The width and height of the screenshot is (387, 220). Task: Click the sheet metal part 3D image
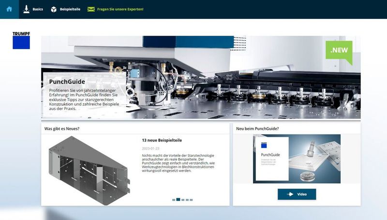coord(89,170)
